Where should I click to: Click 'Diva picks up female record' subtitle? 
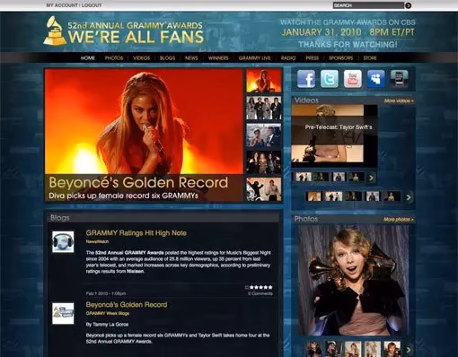pos(123,196)
